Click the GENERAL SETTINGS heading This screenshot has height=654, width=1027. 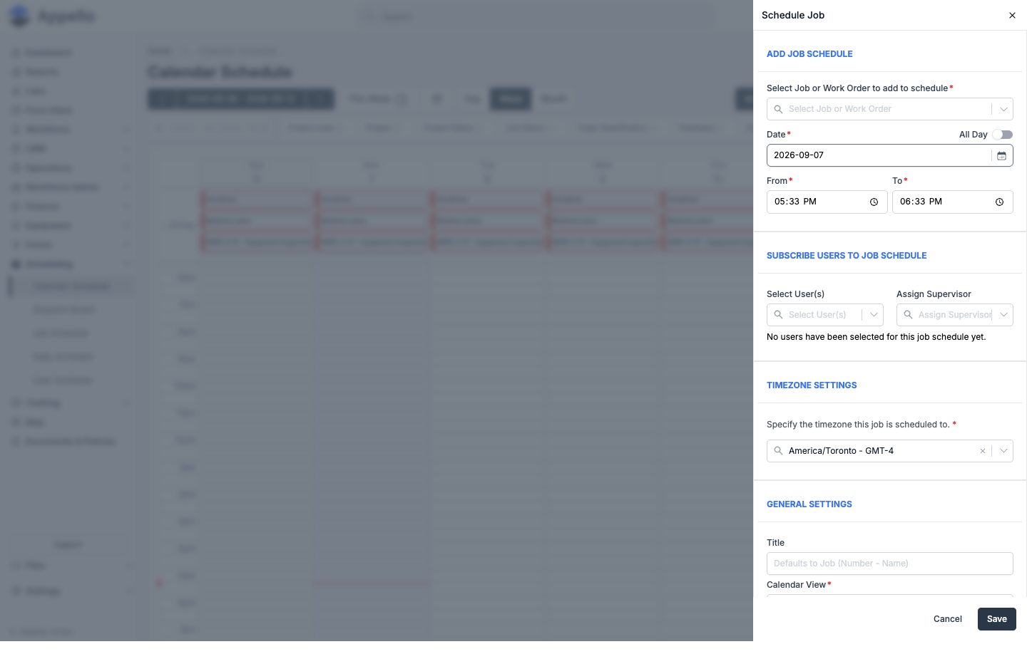809,504
